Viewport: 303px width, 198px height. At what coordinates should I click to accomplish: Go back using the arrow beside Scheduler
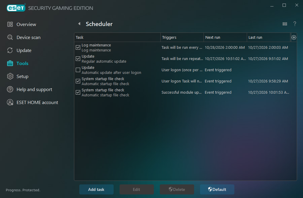[x=79, y=24]
